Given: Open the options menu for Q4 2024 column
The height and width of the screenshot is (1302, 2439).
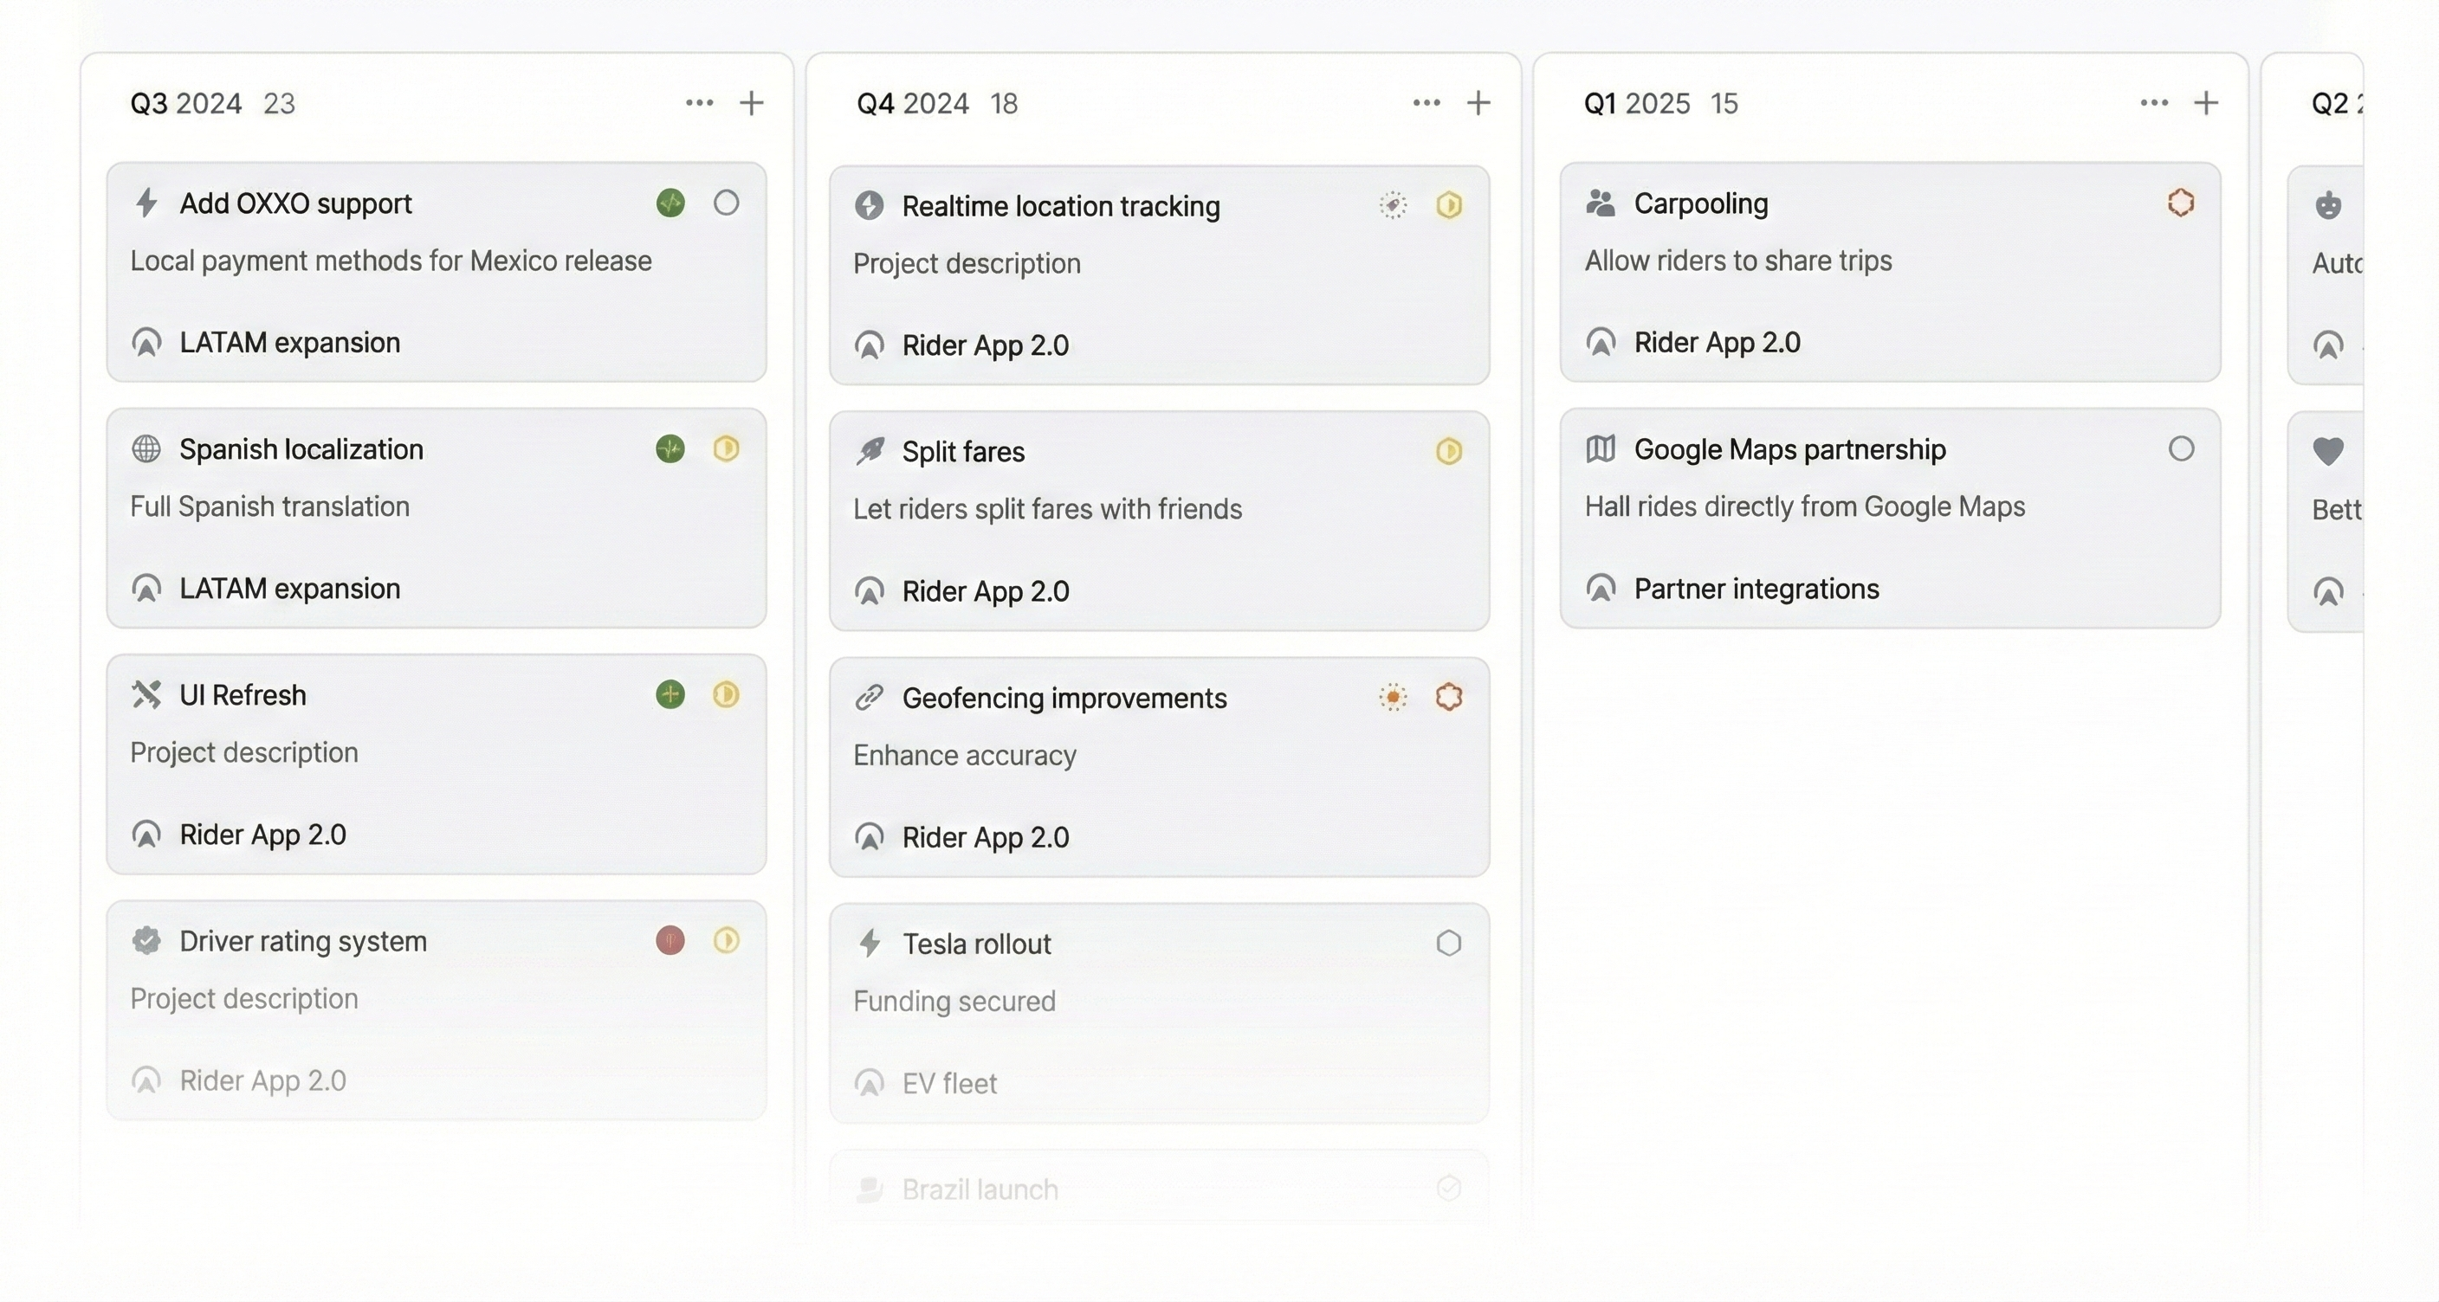Looking at the screenshot, I should (x=1425, y=102).
